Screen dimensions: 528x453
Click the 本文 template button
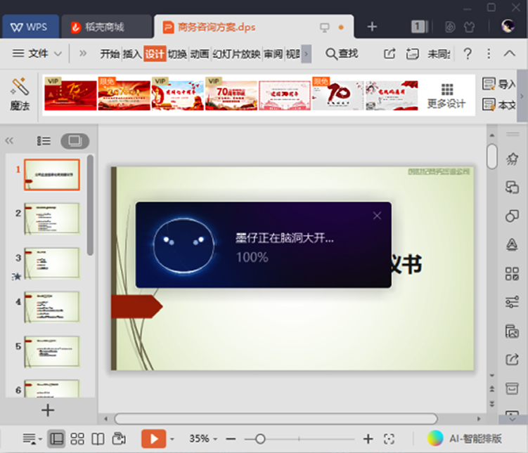point(498,105)
